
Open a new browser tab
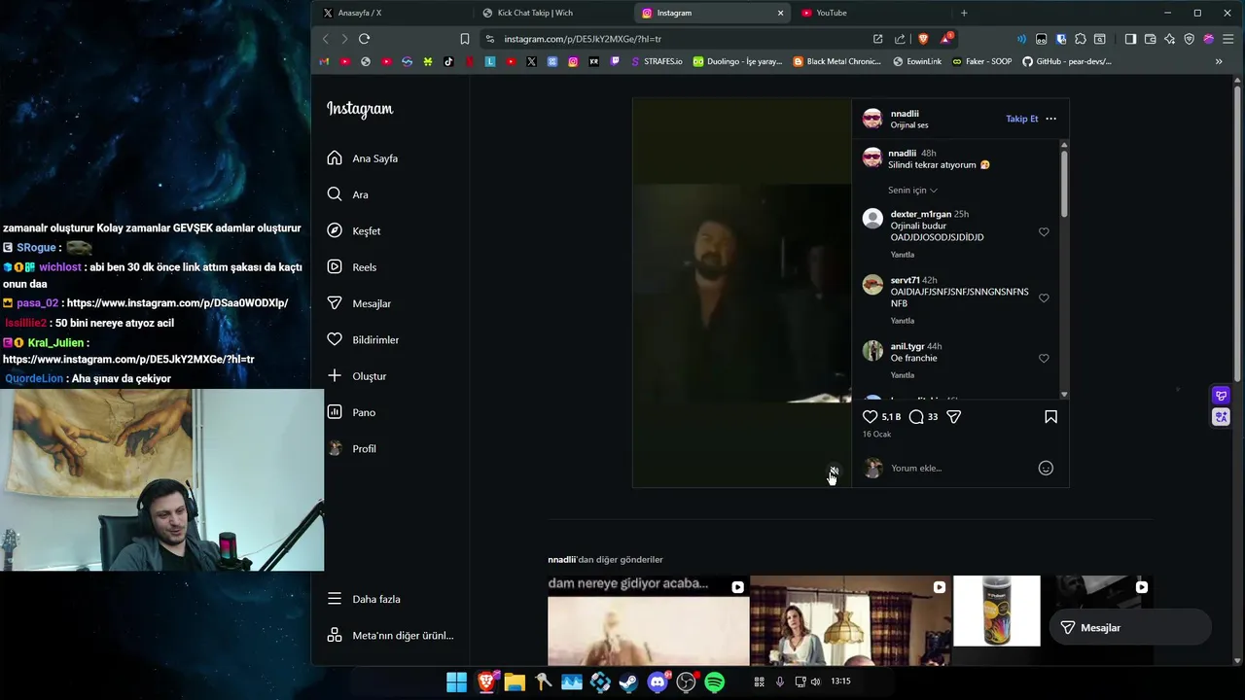point(964,13)
